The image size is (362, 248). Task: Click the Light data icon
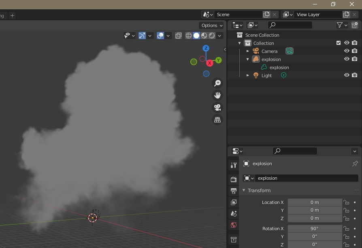283,75
